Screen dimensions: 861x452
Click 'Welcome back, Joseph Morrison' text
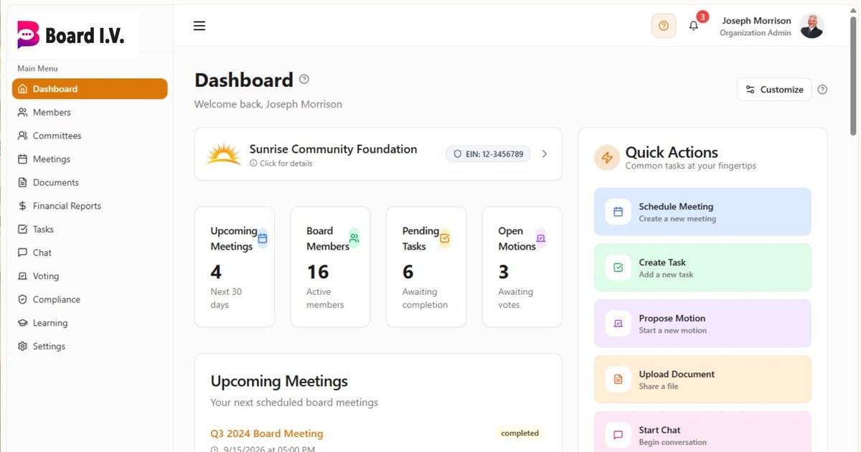(x=268, y=104)
